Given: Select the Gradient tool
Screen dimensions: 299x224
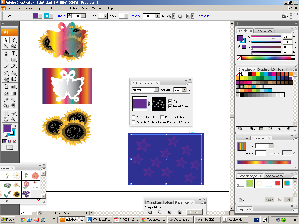Looking at the screenshot, I should click(13, 94).
